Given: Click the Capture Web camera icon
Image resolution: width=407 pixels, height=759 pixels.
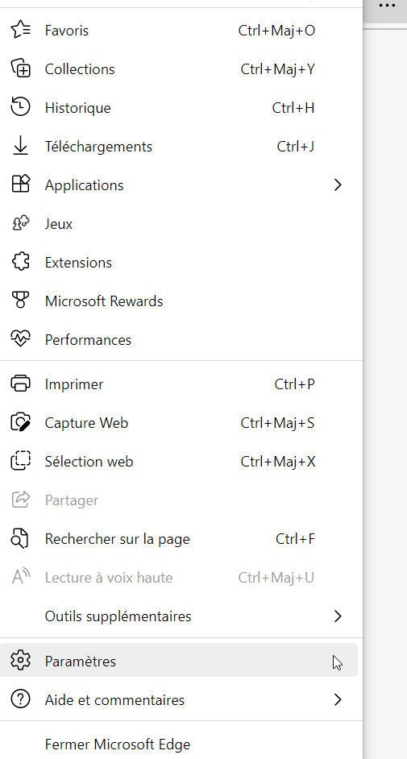Looking at the screenshot, I should pyautogui.click(x=20, y=422).
